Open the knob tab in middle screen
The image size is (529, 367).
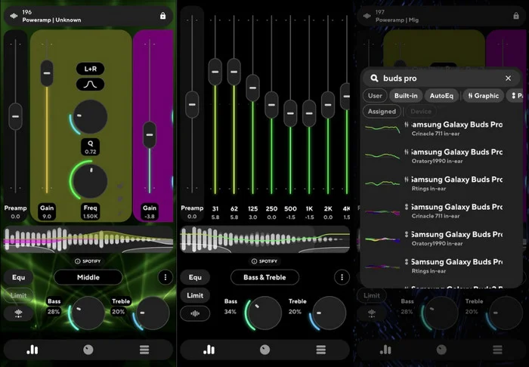[264, 350]
